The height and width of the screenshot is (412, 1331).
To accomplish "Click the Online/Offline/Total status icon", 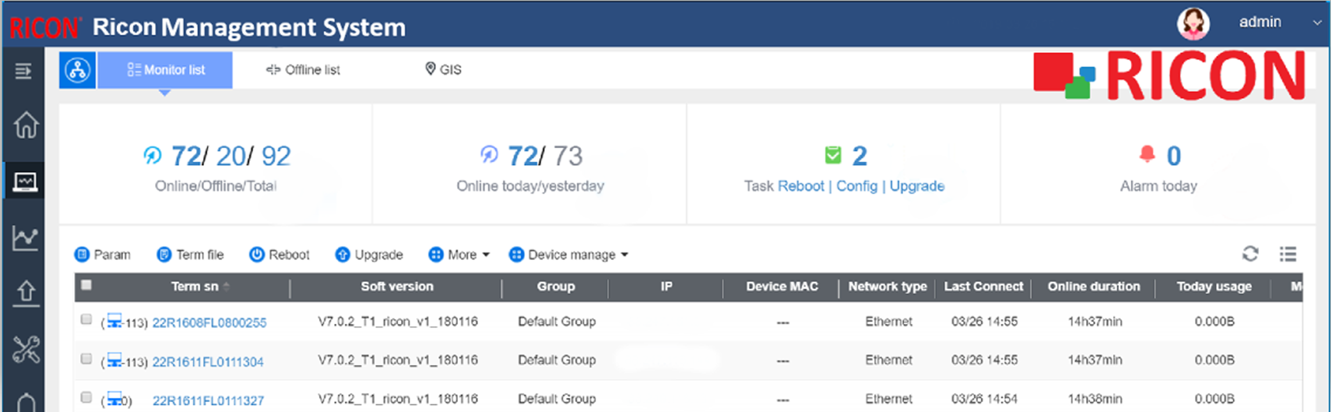I will coord(152,155).
